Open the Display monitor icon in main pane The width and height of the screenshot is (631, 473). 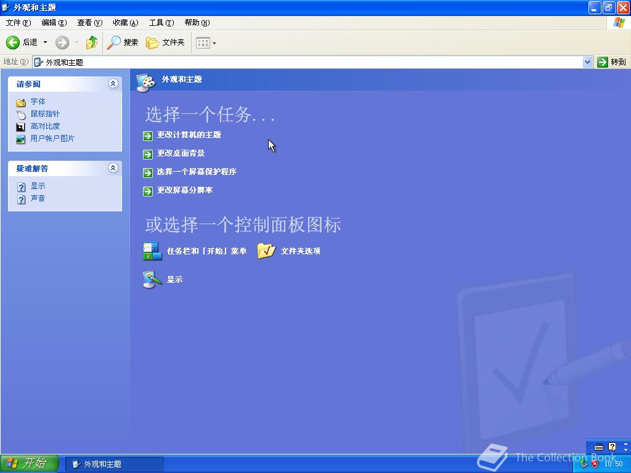[152, 280]
